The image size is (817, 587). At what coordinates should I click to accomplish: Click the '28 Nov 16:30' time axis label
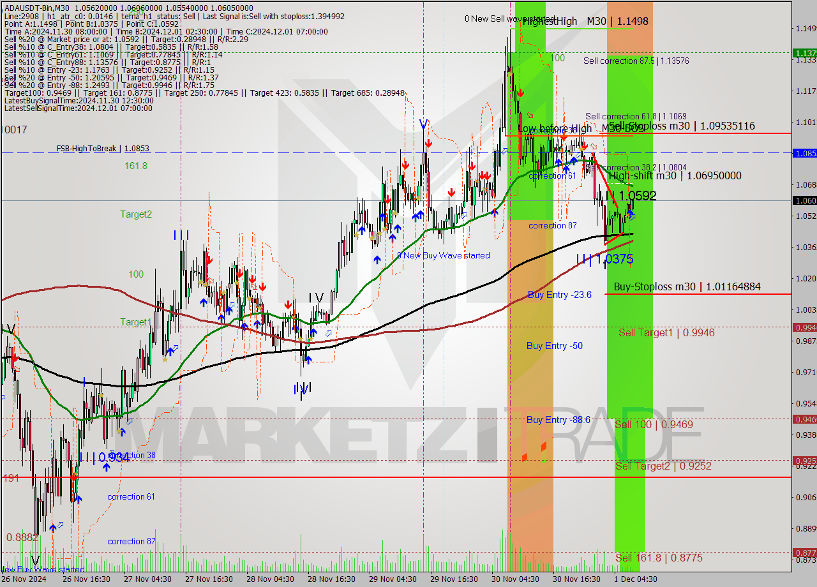pyautogui.click(x=331, y=579)
